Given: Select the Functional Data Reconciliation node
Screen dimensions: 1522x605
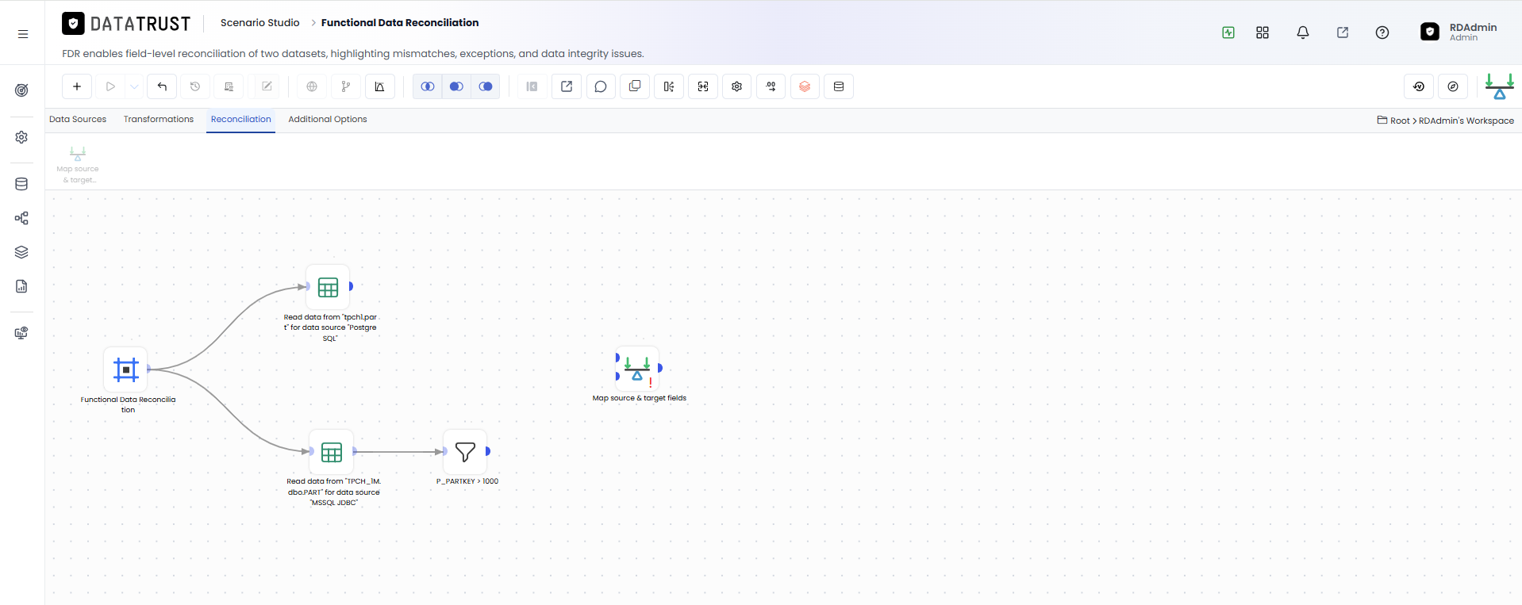Looking at the screenshot, I should pos(126,370).
